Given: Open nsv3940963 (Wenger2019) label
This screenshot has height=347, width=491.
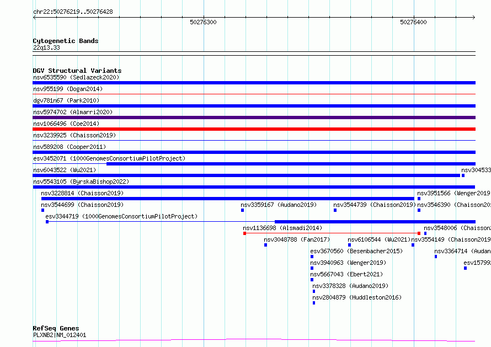Looking at the screenshot, I should click(x=348, y=263).
